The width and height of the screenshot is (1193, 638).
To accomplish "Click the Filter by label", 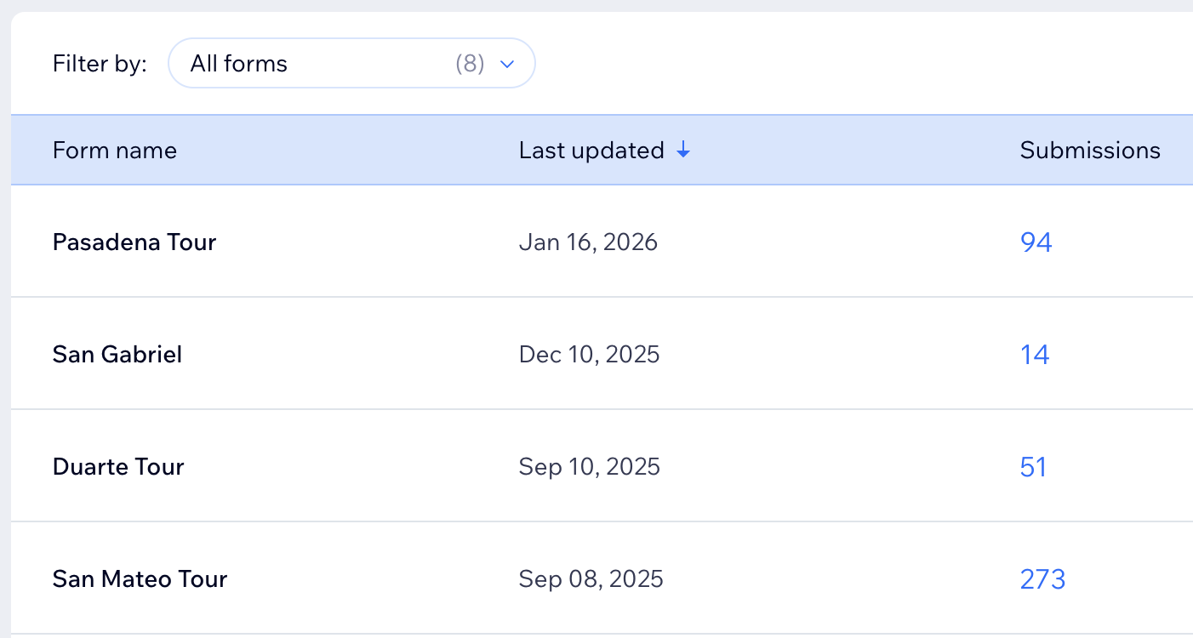I will click(x=100, y=64).
